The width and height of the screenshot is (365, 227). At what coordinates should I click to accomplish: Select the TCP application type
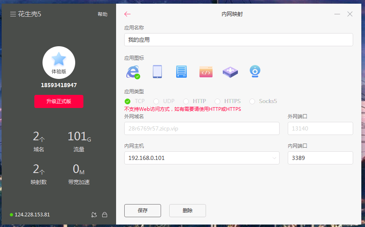click(x=128, y=101)
